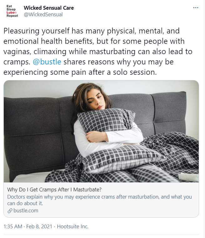The image size is (205, 238).
Task: Click the 1:35 AM timestamp
Action: pos(13,227)
